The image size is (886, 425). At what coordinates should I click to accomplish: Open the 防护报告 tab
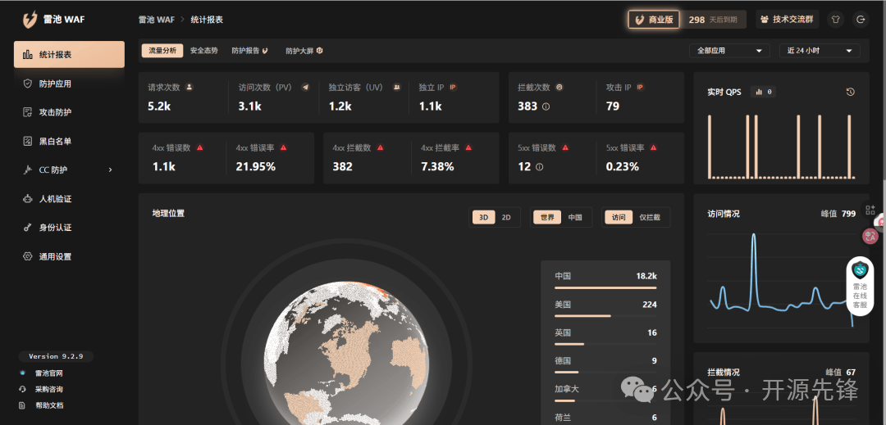pos(249,51)
